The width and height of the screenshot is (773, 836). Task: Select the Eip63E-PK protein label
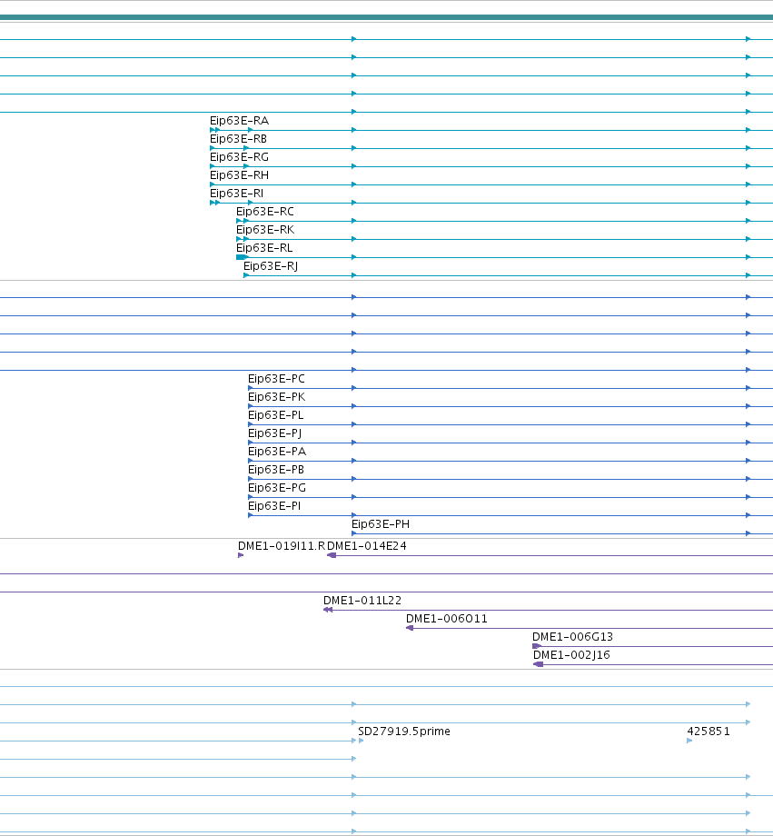[277, 397]
